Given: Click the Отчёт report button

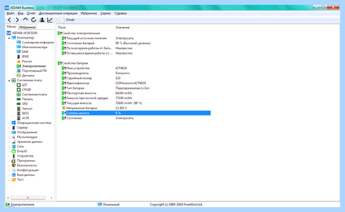Looking at the screenshot, I should [x=67, y=20].
